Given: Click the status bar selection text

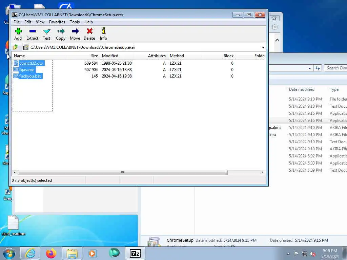Looking at the screenshot, I should pos(32,180).
